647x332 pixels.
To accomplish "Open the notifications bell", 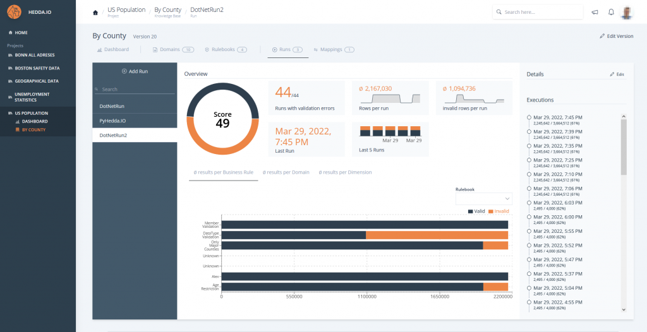I will pyautogui.click(x=611, y=12).
